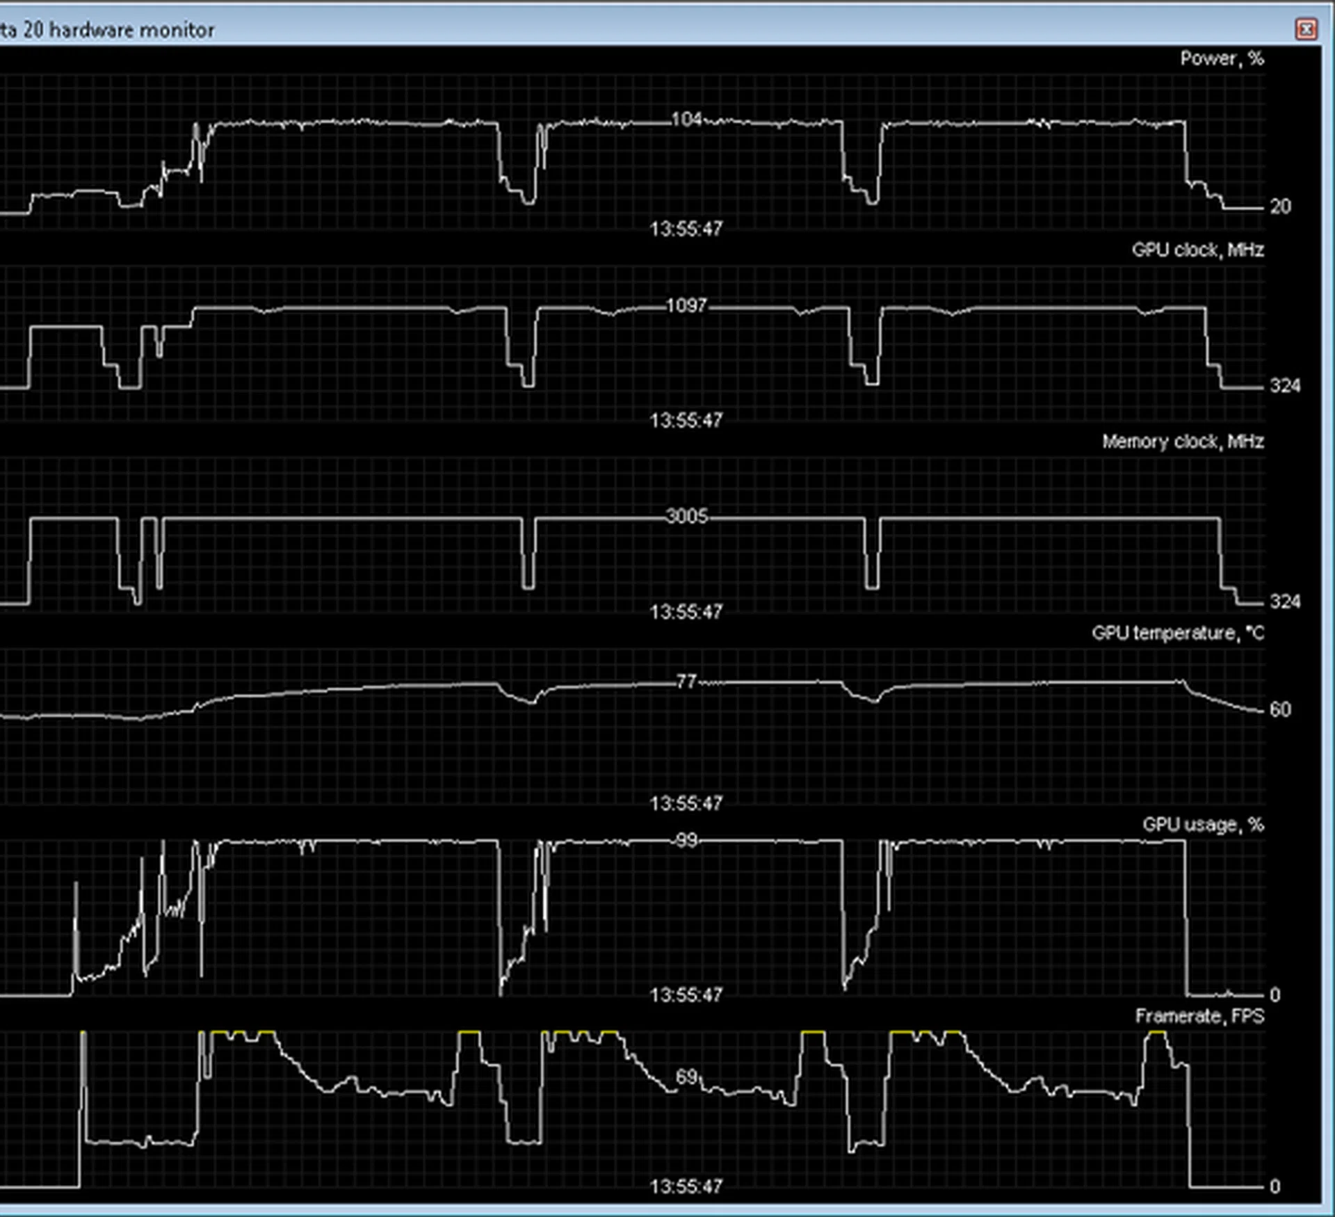This screenshot has width=1335, height=1217.
Task: Click the hardware monitor title bar text
Action: [x=108, y=30]
